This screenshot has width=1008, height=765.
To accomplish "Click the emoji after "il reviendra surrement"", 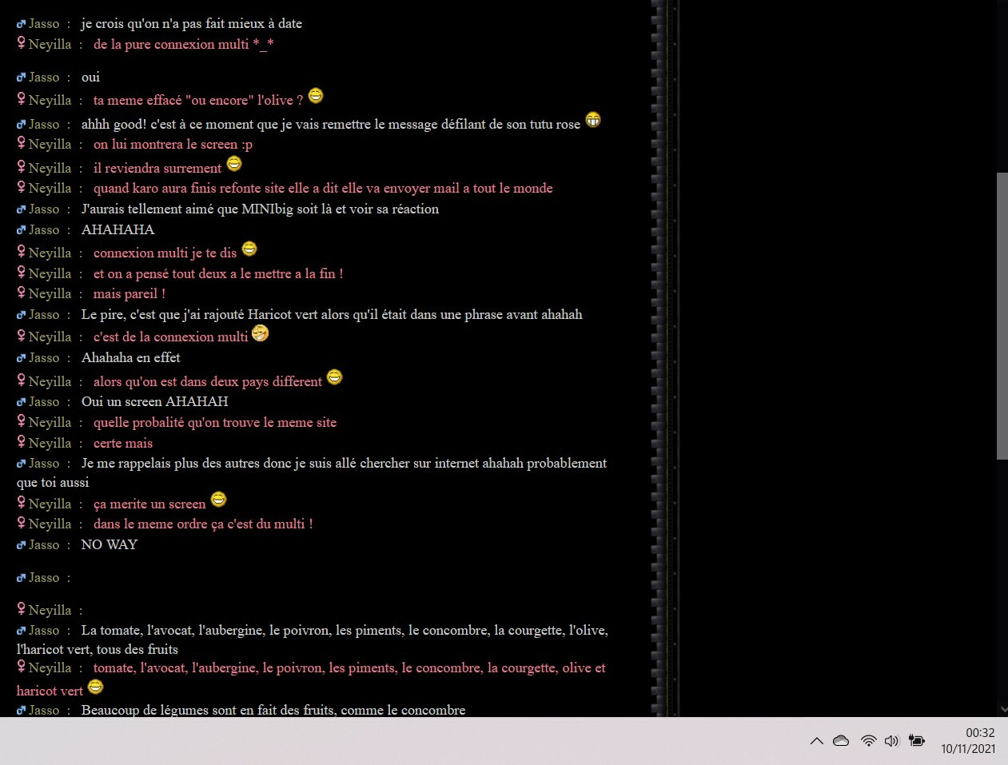I will pyautogui.click(x=234, y=164).
